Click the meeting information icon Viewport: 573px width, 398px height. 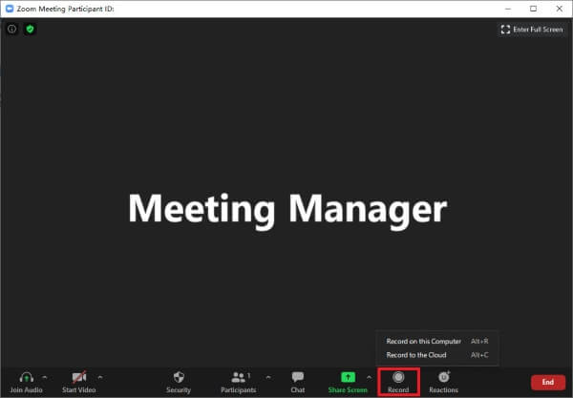pyautogui.click(x=12, y=30)
